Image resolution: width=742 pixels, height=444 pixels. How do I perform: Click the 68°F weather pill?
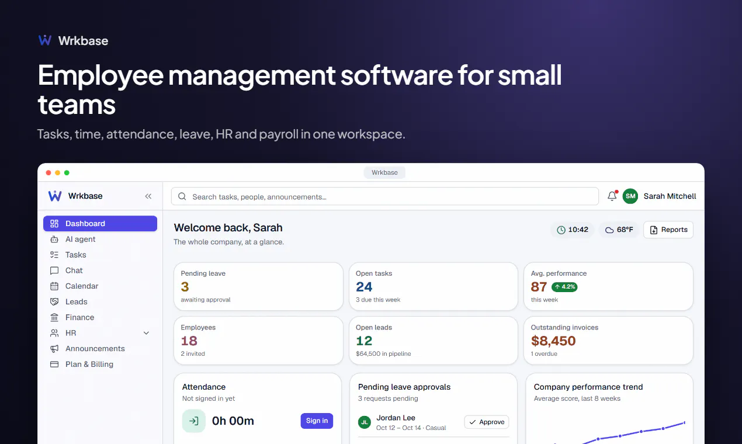(619, 230)
